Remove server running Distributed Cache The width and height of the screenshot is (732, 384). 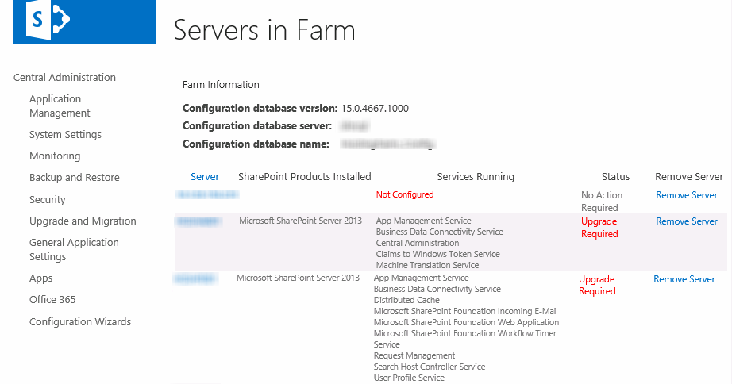[684, 279]
